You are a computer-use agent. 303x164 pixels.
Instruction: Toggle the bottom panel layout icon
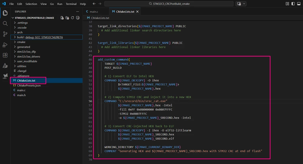pos(299,4)
